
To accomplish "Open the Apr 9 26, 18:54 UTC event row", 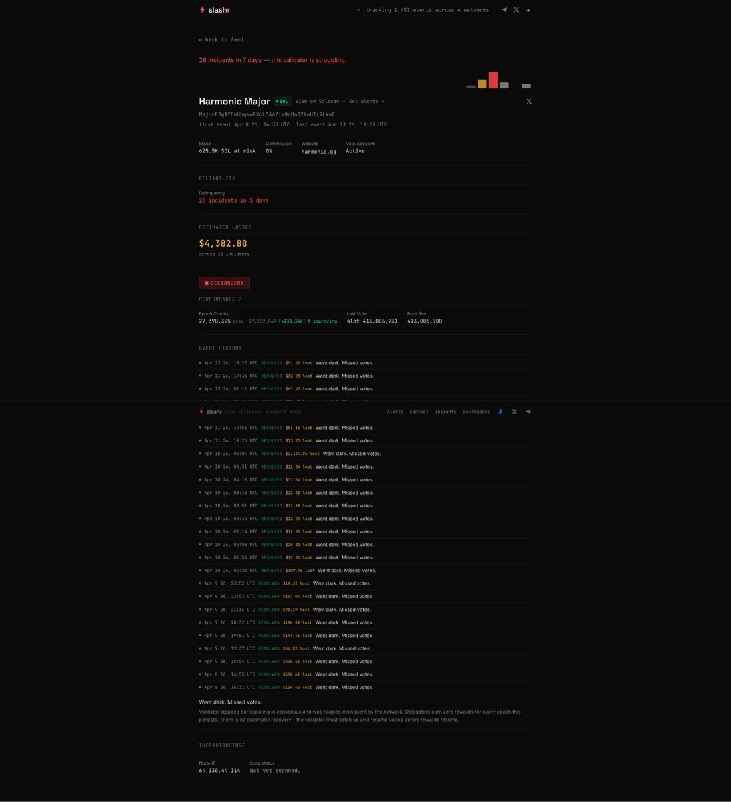I will point(366,662).
